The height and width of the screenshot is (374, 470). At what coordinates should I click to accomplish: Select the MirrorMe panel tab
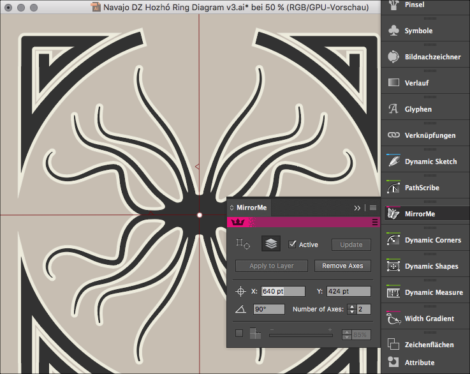click(x=249, y=207)
